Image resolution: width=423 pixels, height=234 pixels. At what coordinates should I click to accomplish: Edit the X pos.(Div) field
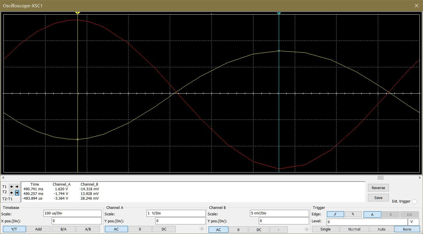click(x=76, y=221)
